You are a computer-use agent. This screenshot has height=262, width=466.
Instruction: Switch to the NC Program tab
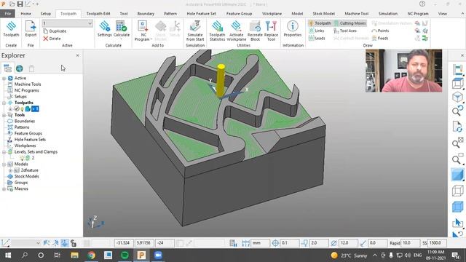[418, 14]
